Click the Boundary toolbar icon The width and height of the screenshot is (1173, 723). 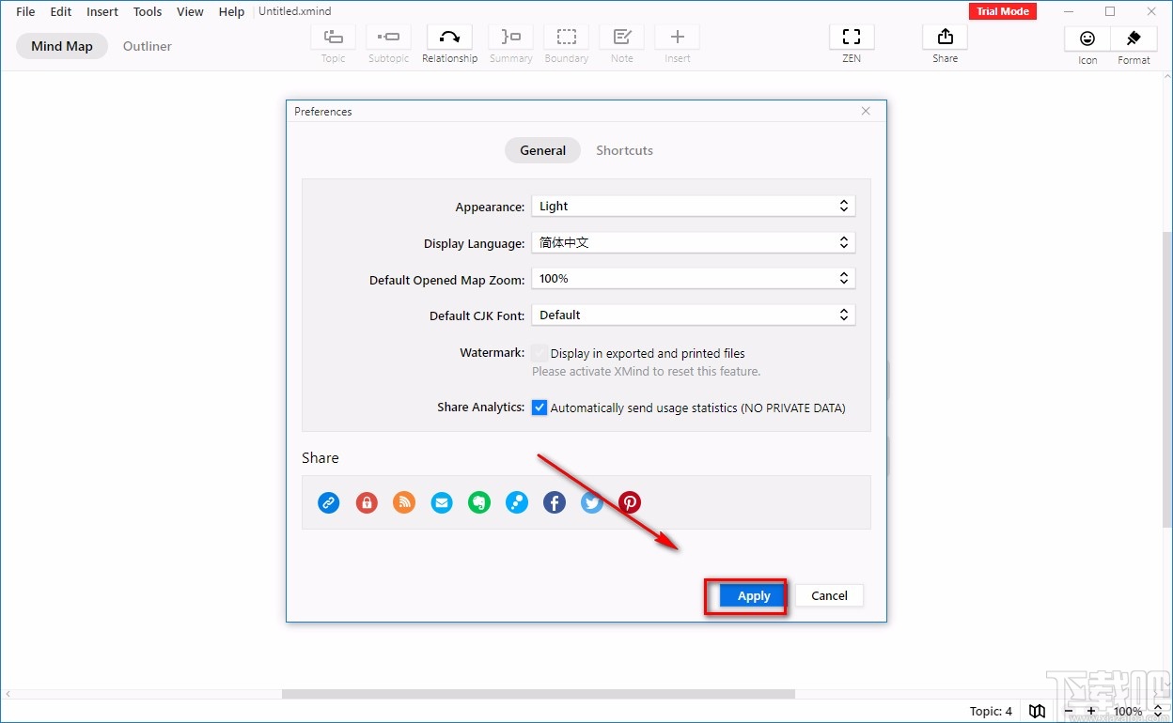pos(566,38)
